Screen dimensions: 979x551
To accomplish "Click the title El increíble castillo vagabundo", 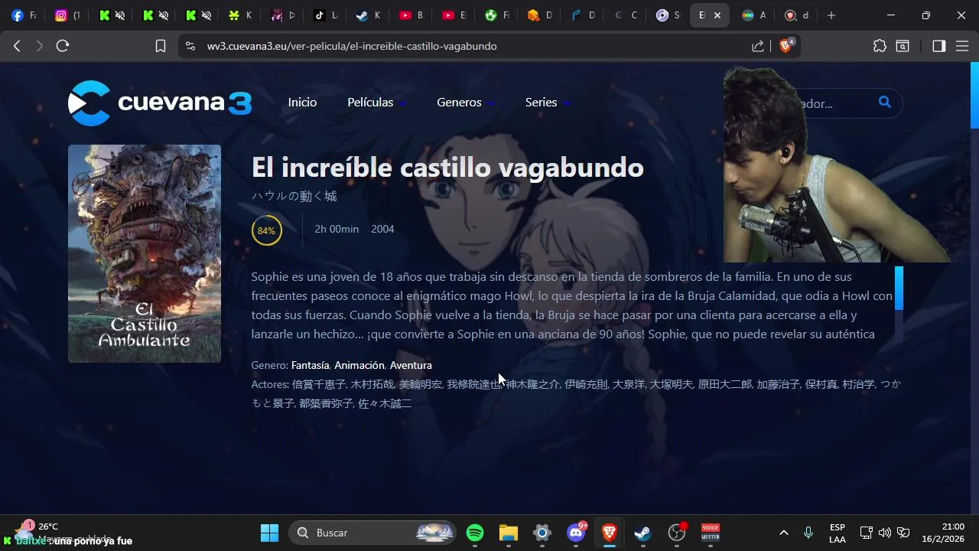I will coord(447,168).
